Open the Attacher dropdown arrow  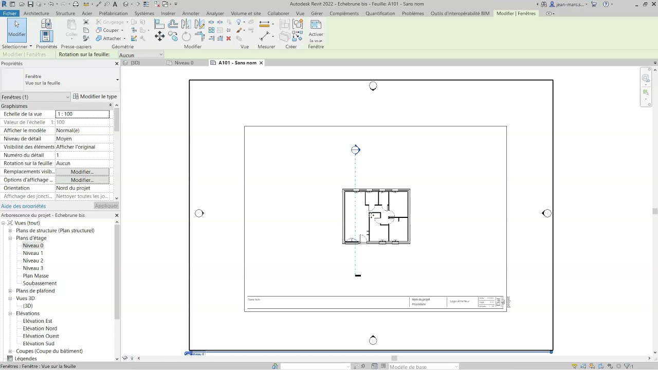pyautogui.click(x=124, y=39)
